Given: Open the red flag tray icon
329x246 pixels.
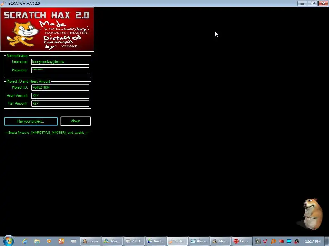Looking at the screenshot, I should pos(281,241).
